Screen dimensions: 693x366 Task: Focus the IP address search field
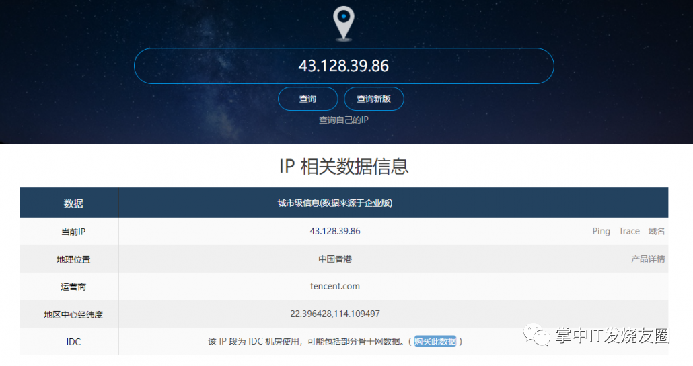344,66
